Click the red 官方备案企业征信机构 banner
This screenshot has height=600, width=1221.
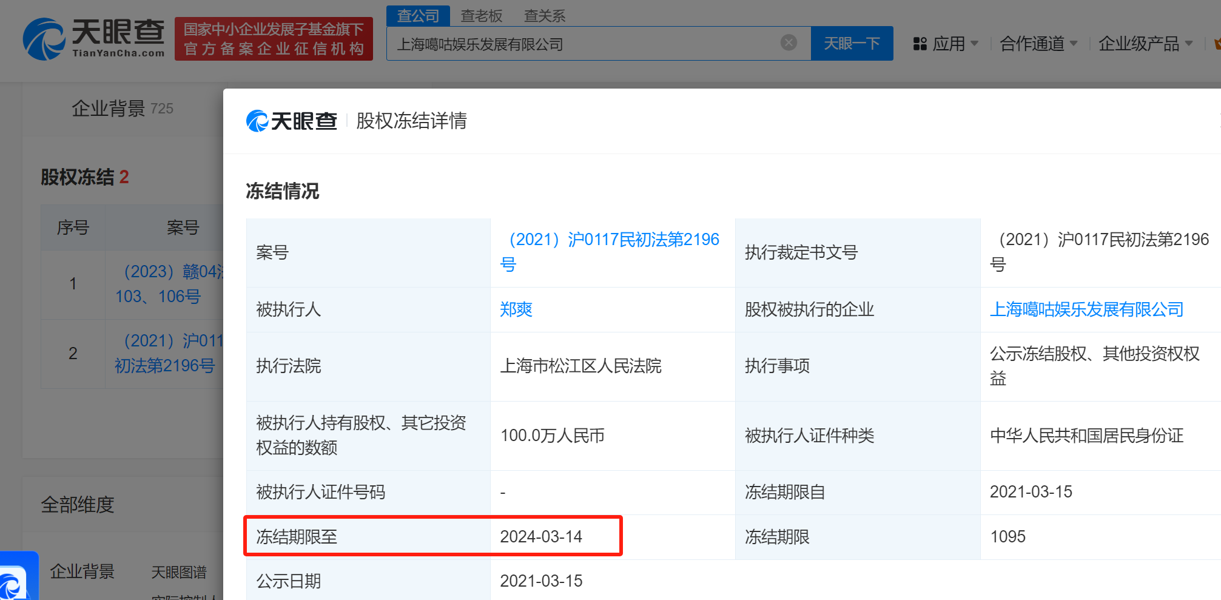[x=274, y=39]
